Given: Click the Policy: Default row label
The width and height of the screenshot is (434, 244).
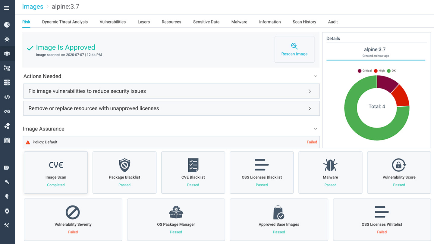Looking at the screenshot, I should pyautogui.click(x=45, y=142).
